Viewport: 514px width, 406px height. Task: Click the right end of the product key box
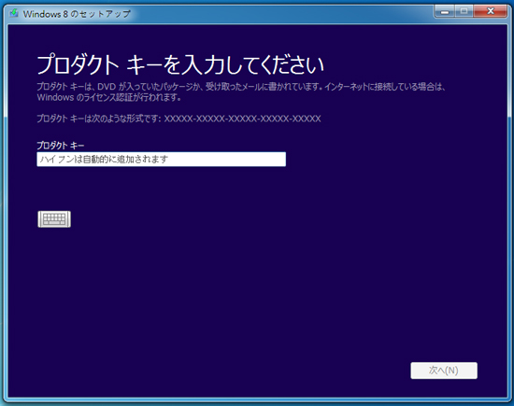tap(278, 159)
